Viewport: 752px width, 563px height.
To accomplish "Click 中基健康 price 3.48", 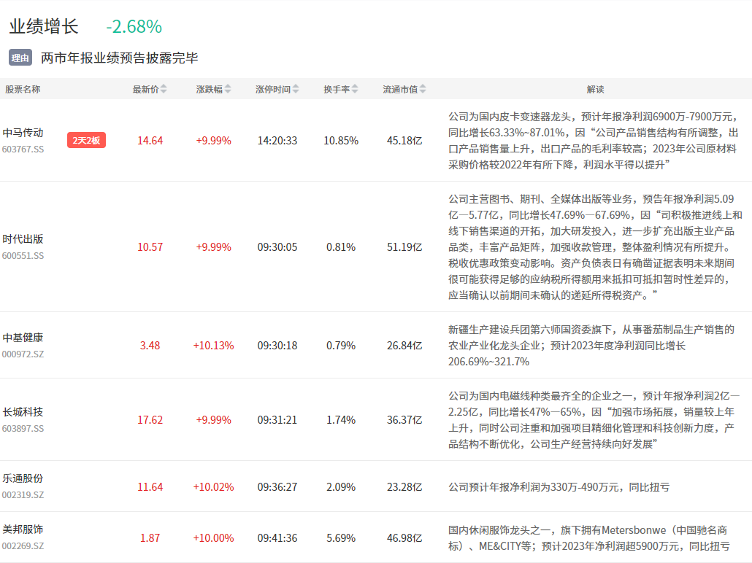I will click(150, 346).
